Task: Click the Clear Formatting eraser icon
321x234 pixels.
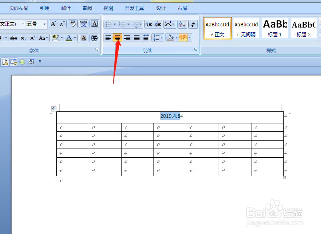Action: (72, 24)
